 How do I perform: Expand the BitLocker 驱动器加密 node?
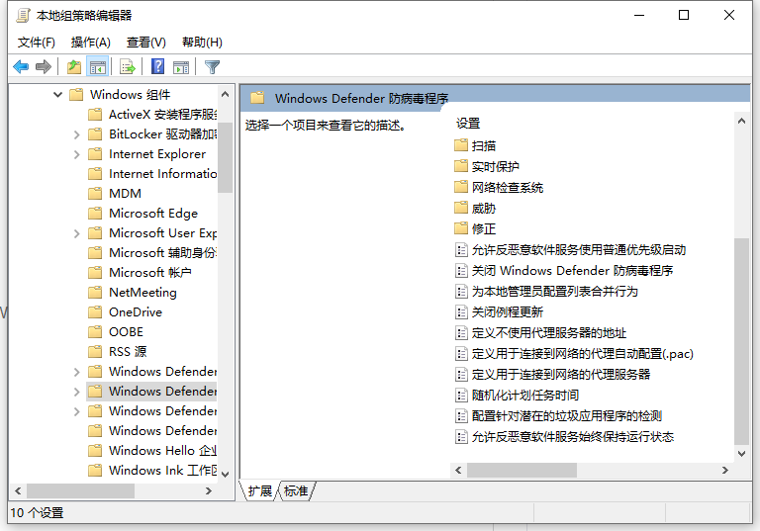[77, 134]
